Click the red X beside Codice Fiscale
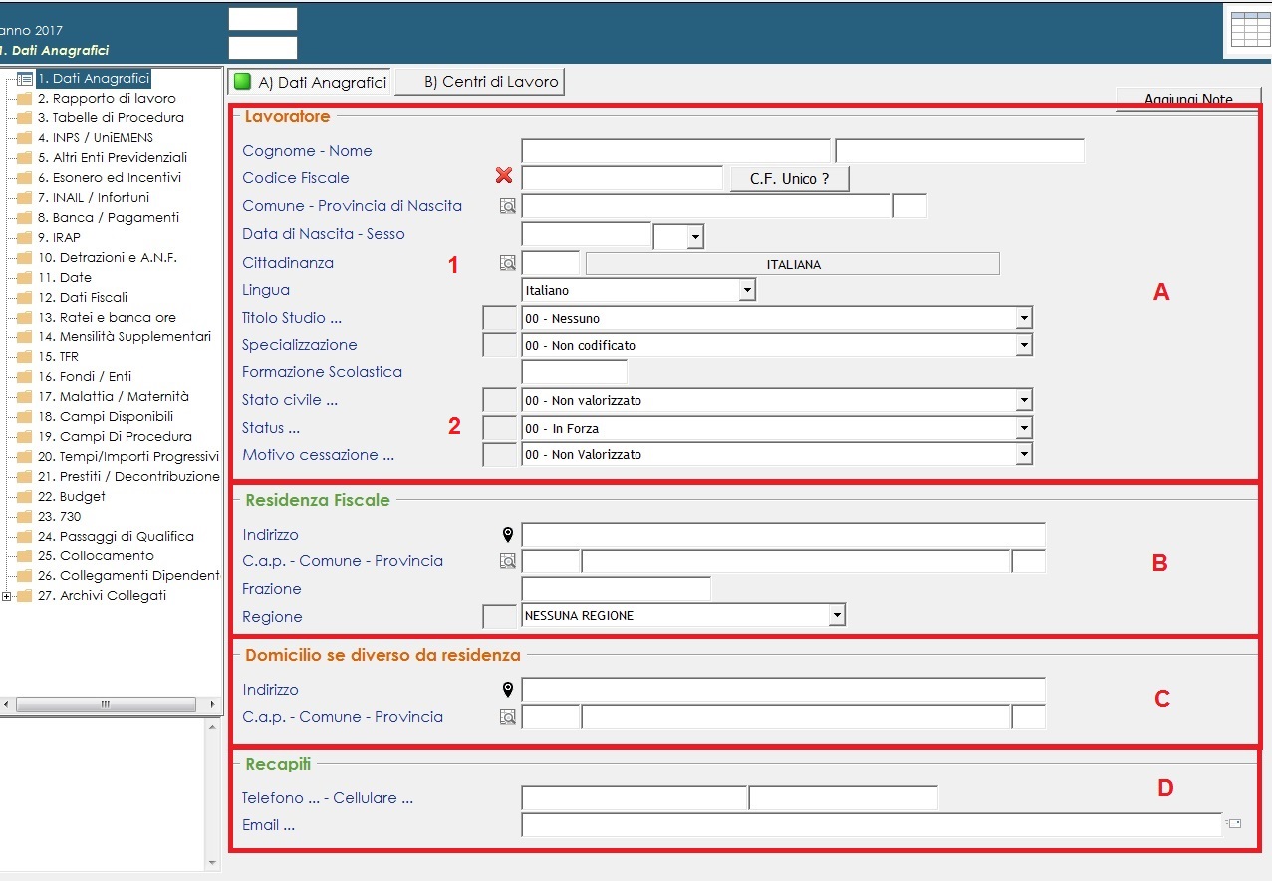This screenshot has height=881, width=1272. pyautogui.click(x=504, y=176)
